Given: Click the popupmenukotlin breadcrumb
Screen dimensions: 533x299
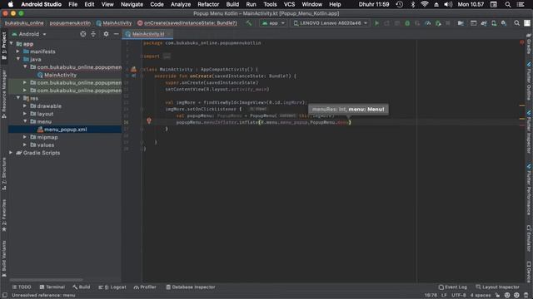Looking at the screenshot, I should pyautogui.click(x=70, y=23).
